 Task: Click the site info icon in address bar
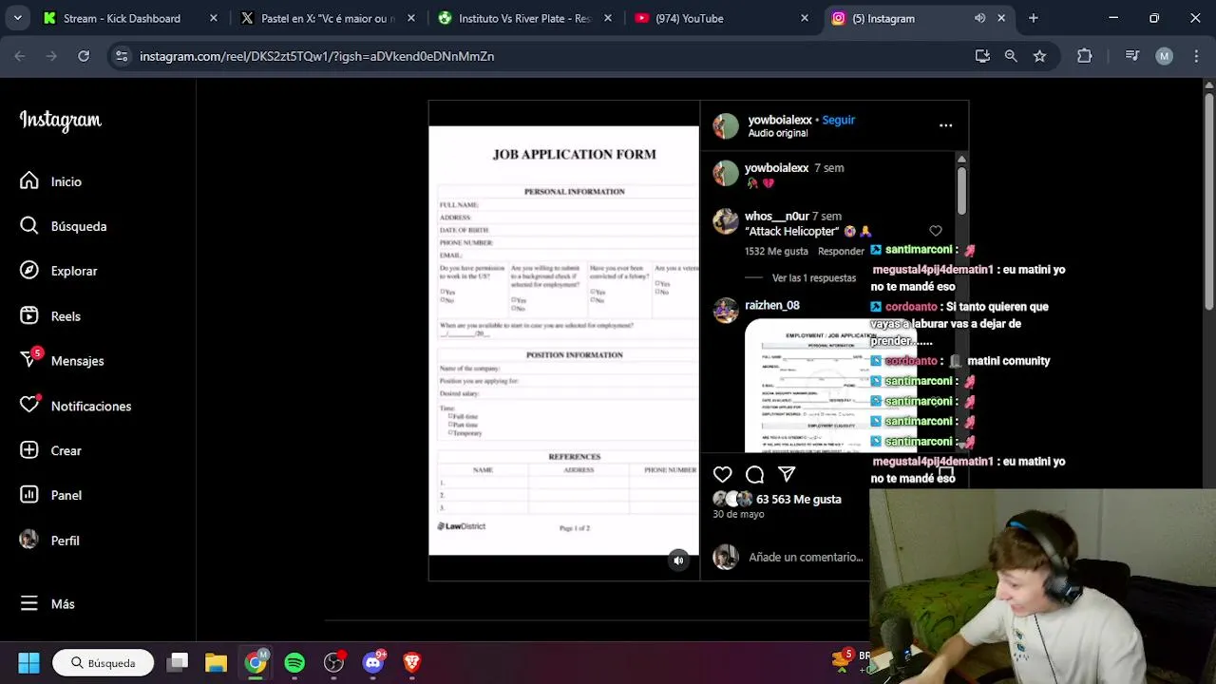click(x=122, y=56)
